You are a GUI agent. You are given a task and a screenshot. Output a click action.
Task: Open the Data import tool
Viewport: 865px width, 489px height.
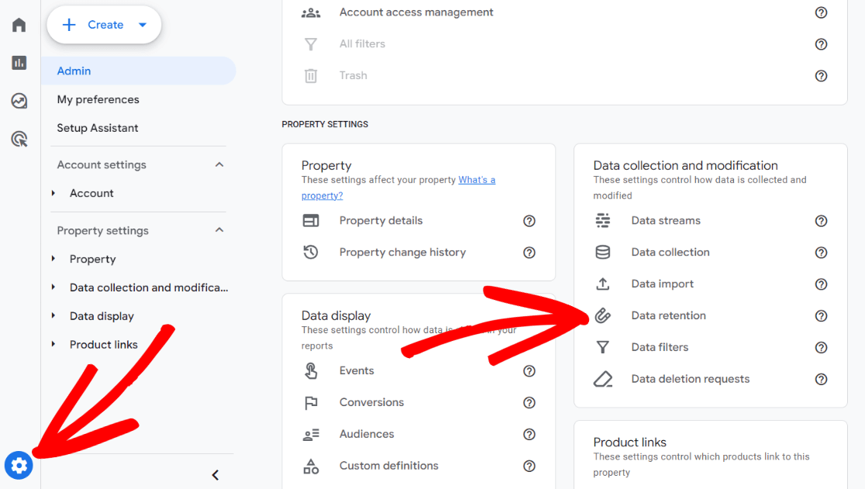coord(661,284)
